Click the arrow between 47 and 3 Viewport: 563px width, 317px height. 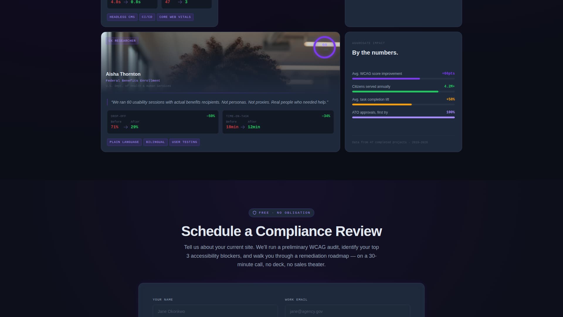point(179,2)
